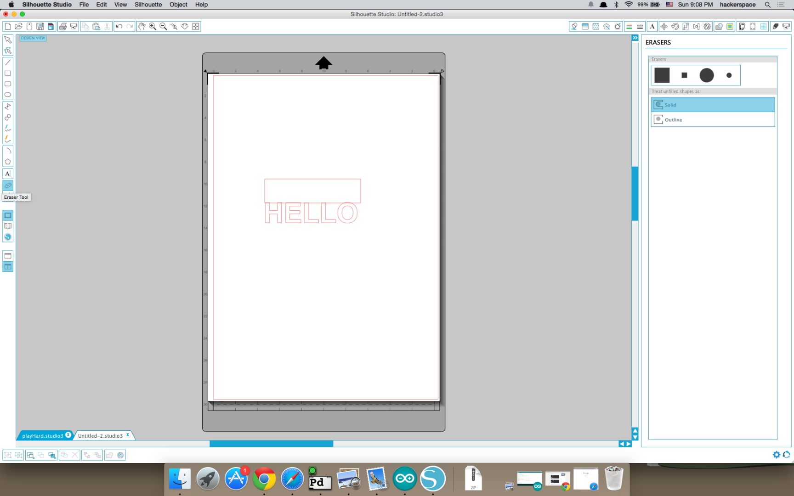This screenshot has height=496, width=794.
Task: Select the Eraser tool in the left toolbar
Action: [x=7, y=185]
